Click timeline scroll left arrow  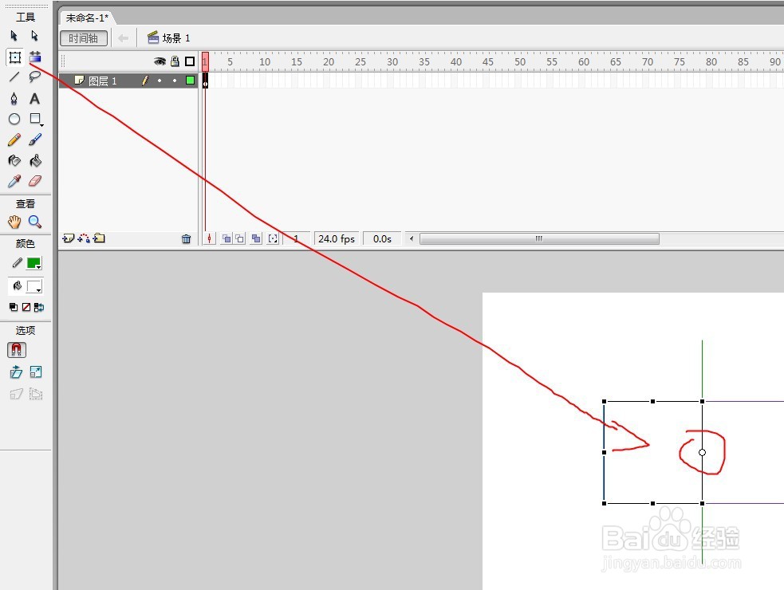coord(412,238)
